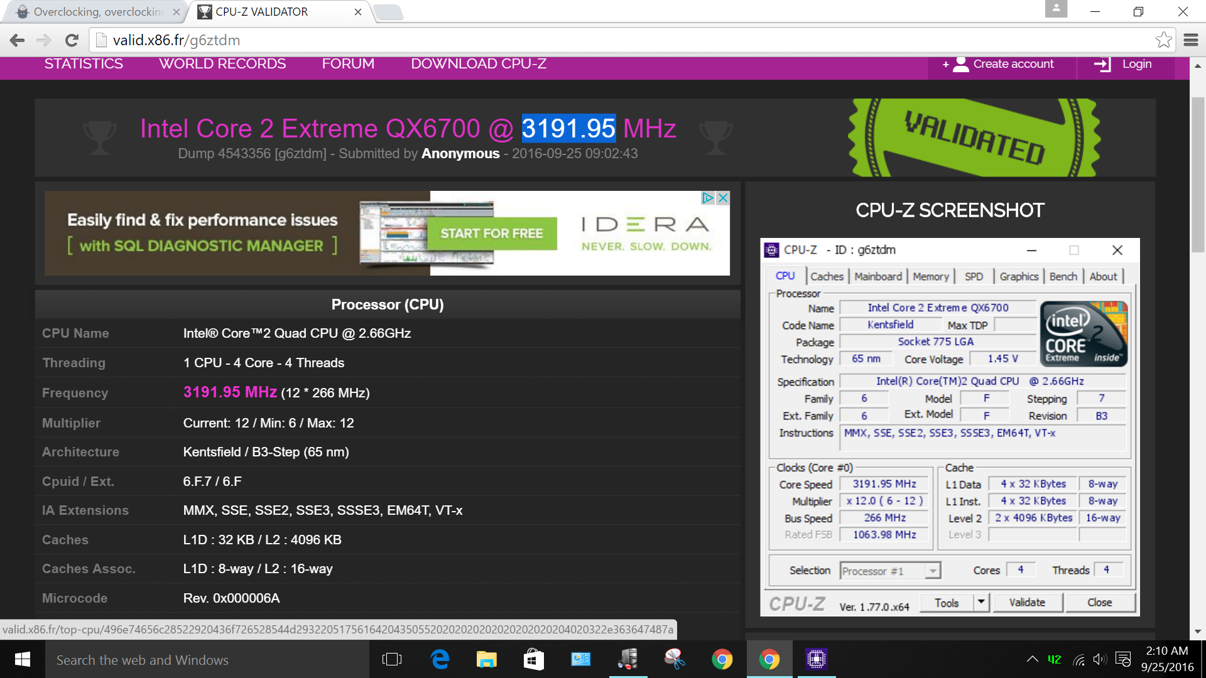Open the Action Center notifications icon

tap(1123, 659)
